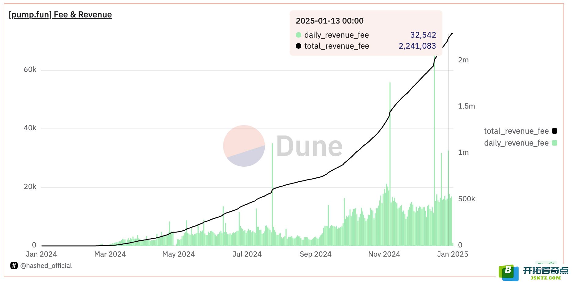Click the Sep 2024 x-axis label
This screenshot has height=282, width=572.
click(x=315, y=254)
